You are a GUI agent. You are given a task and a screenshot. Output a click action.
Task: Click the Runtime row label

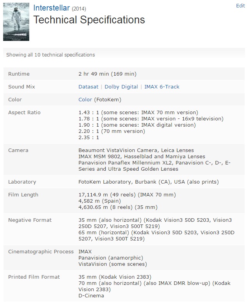[x=19, y=74]
